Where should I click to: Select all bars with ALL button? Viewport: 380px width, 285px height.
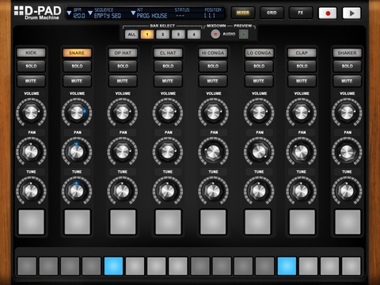click(131, 34)
